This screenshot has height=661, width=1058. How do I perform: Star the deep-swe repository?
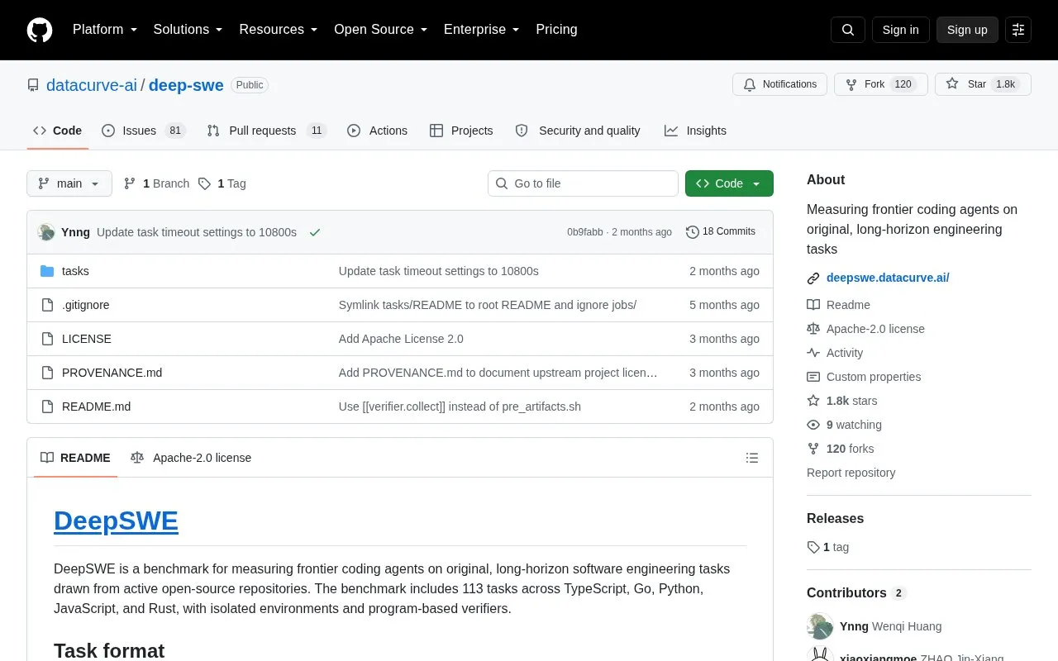983,84
